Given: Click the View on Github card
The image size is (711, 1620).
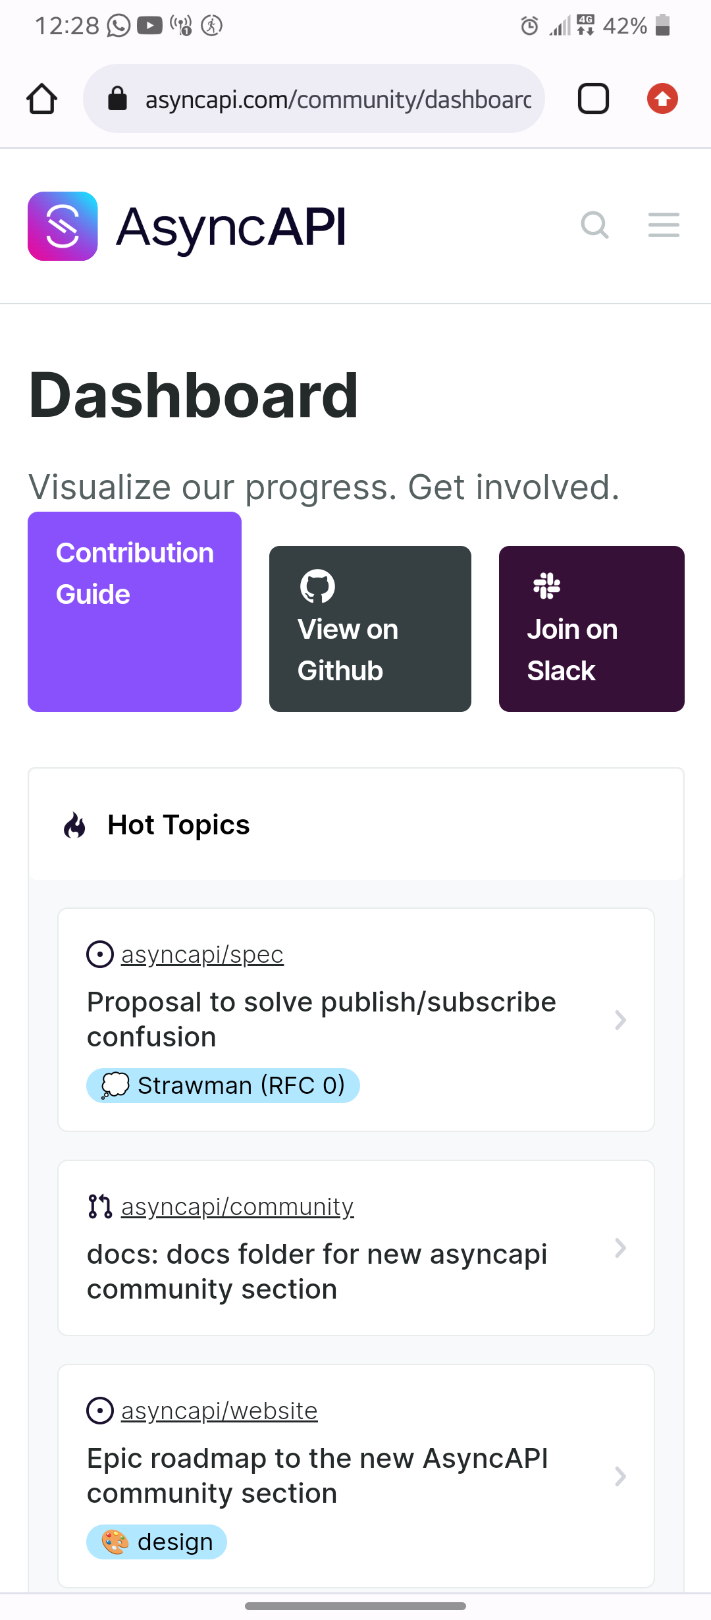Looking at the screenshot, I should click(369, 629).
